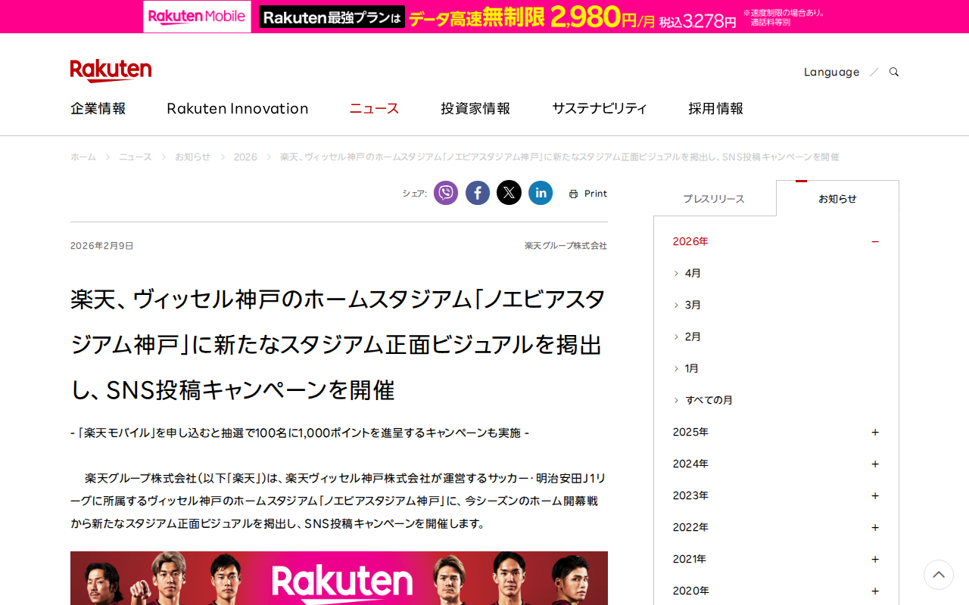Image resolution: width=969 pixels, height=605 pixels.
Task: Open 3月 in the 2026 list
Action: [x=693, y=305]
